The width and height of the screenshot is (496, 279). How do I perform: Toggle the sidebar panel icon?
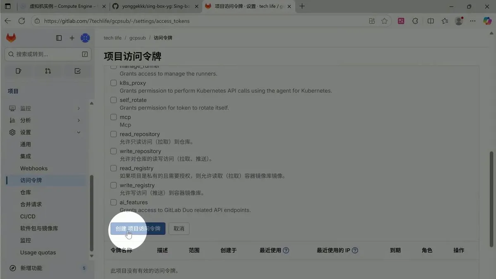[x=59, y=37]
